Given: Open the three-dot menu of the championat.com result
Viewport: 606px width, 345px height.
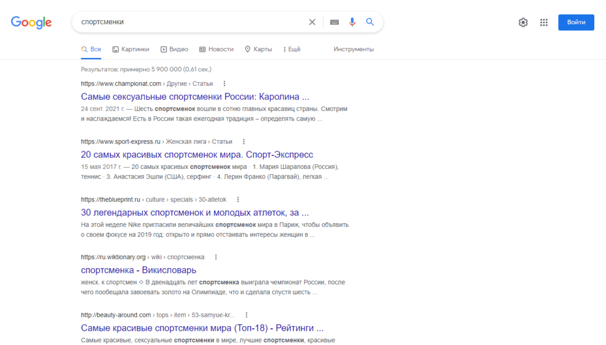Looking at the screenshot, I should [224, 83].
